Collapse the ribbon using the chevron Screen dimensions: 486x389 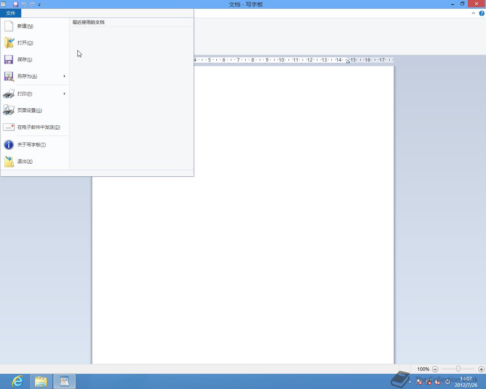pos(473,13)
